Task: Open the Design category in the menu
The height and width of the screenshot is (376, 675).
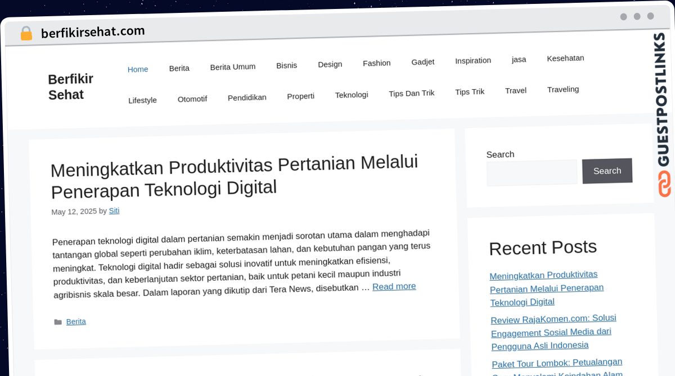Action: click(x=330, y=64)
